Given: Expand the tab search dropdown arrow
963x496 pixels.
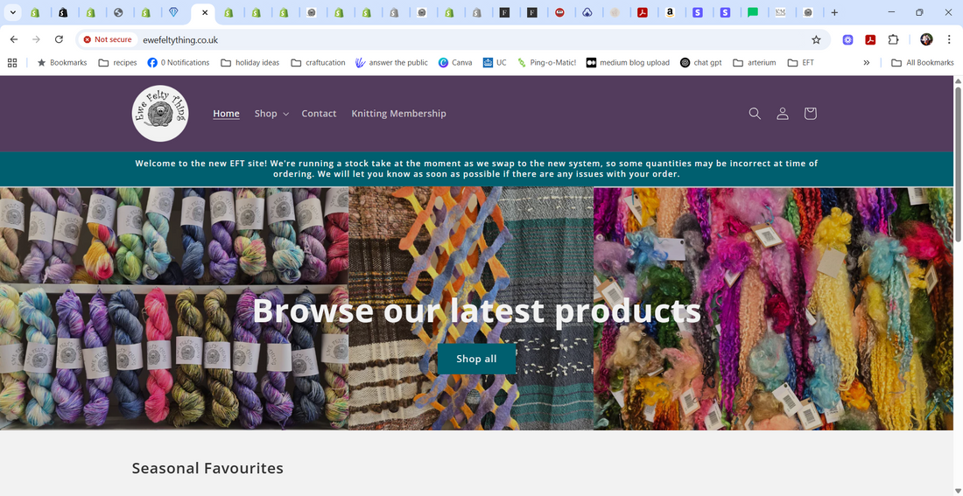Looking at the screenshot, I should (x=12, y=13).
